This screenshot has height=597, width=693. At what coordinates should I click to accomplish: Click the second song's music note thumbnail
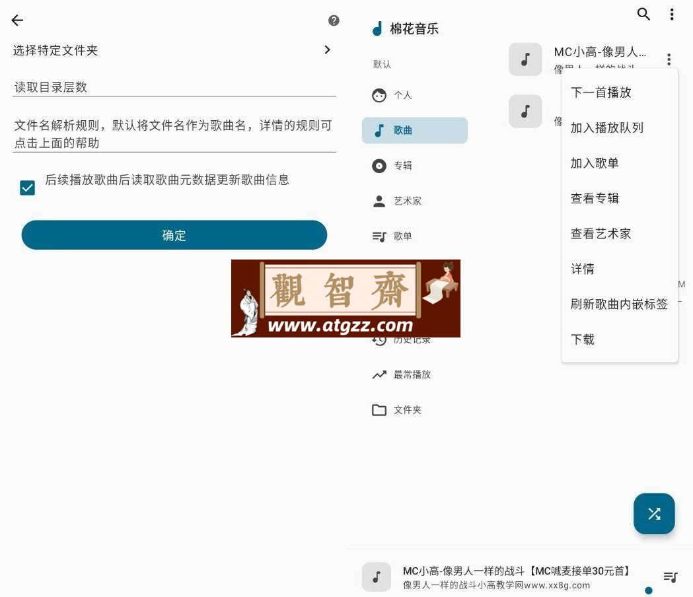pos(525,112)
